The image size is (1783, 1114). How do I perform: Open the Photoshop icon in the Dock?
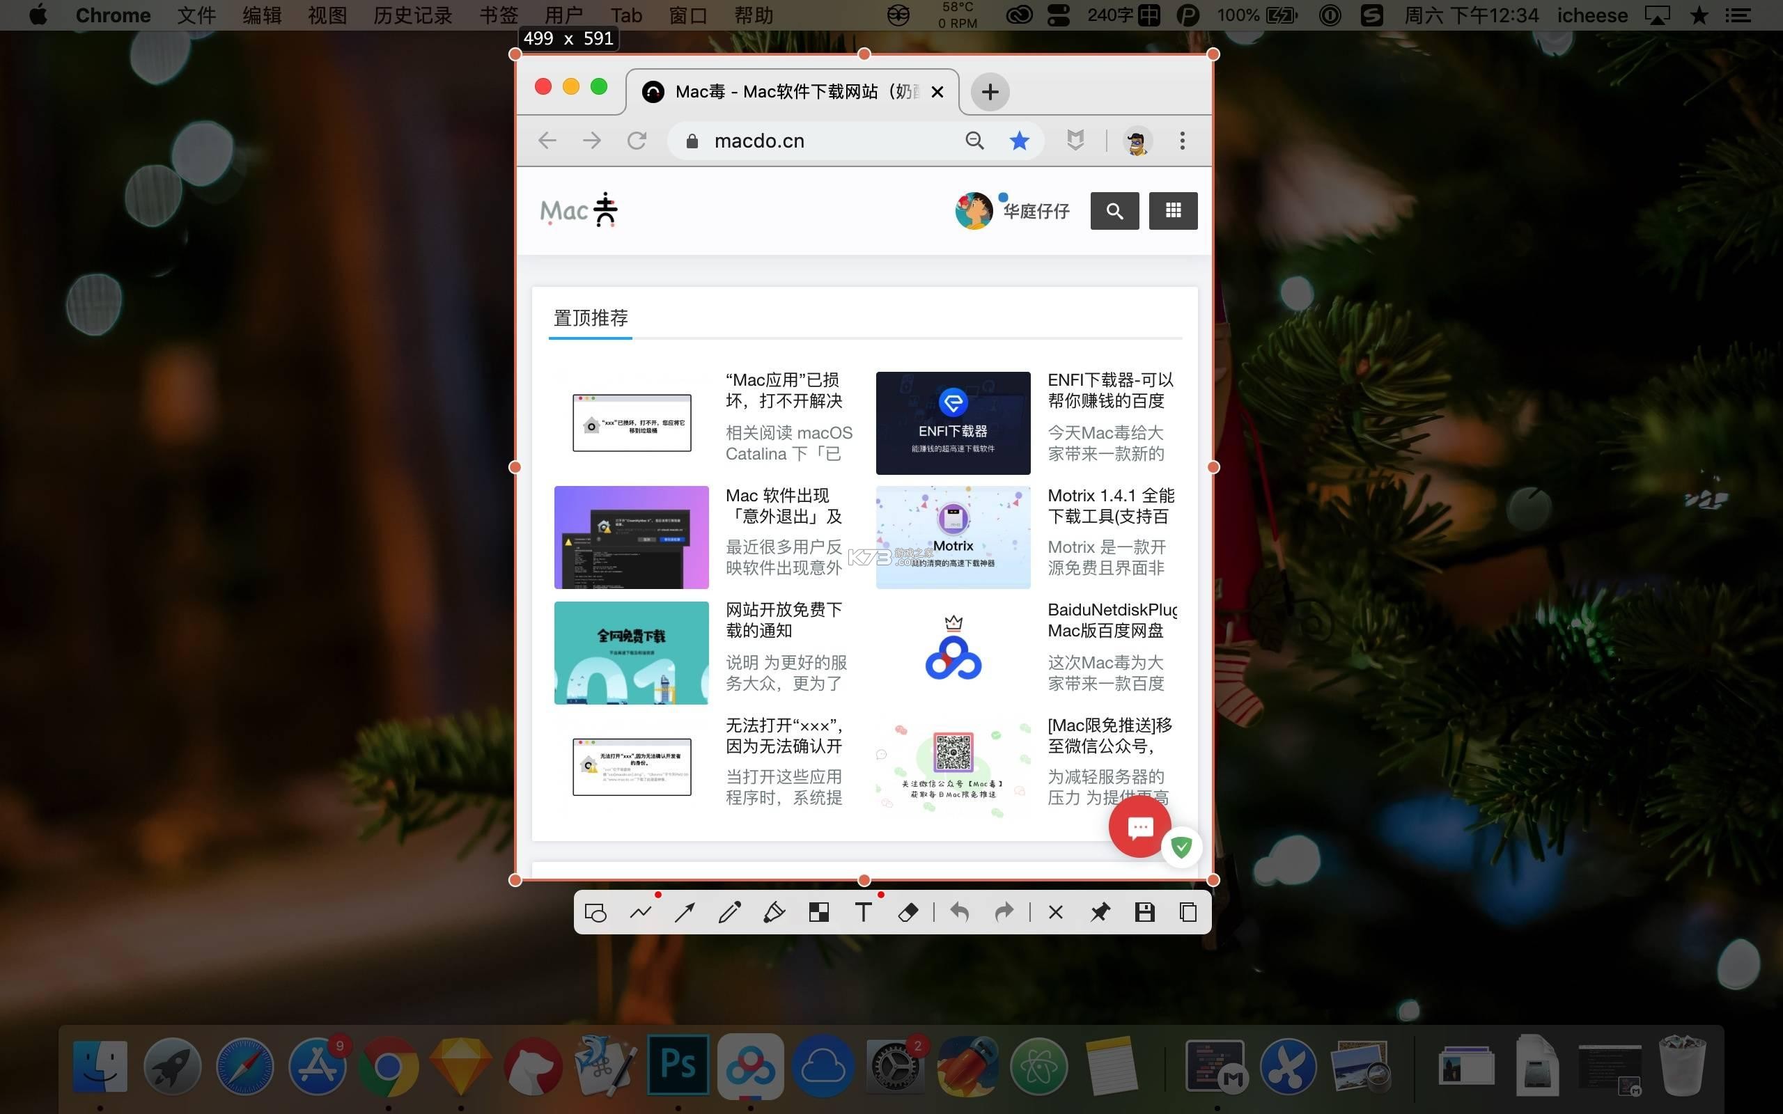(678, 1065)
